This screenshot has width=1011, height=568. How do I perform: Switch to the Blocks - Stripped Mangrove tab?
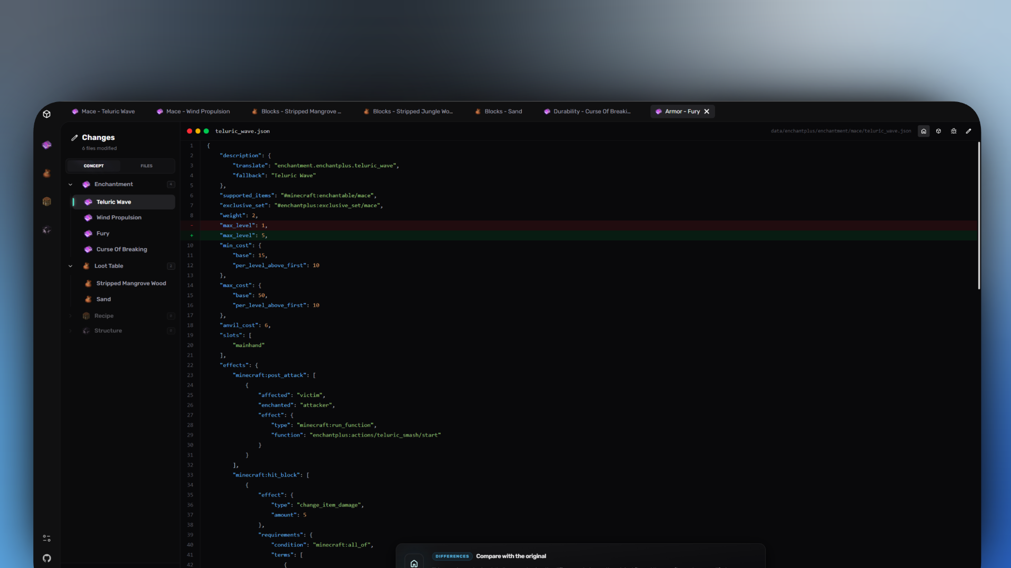296,111
